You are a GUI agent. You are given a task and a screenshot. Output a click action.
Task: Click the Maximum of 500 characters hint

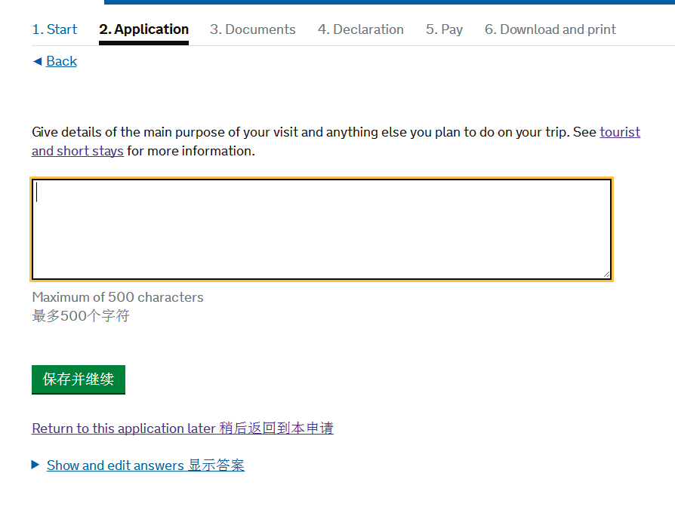pos(118,297)
